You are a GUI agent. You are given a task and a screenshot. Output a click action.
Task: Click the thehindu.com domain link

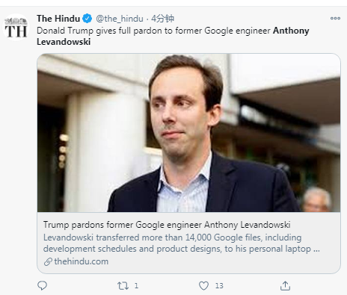tap(82, 261)
